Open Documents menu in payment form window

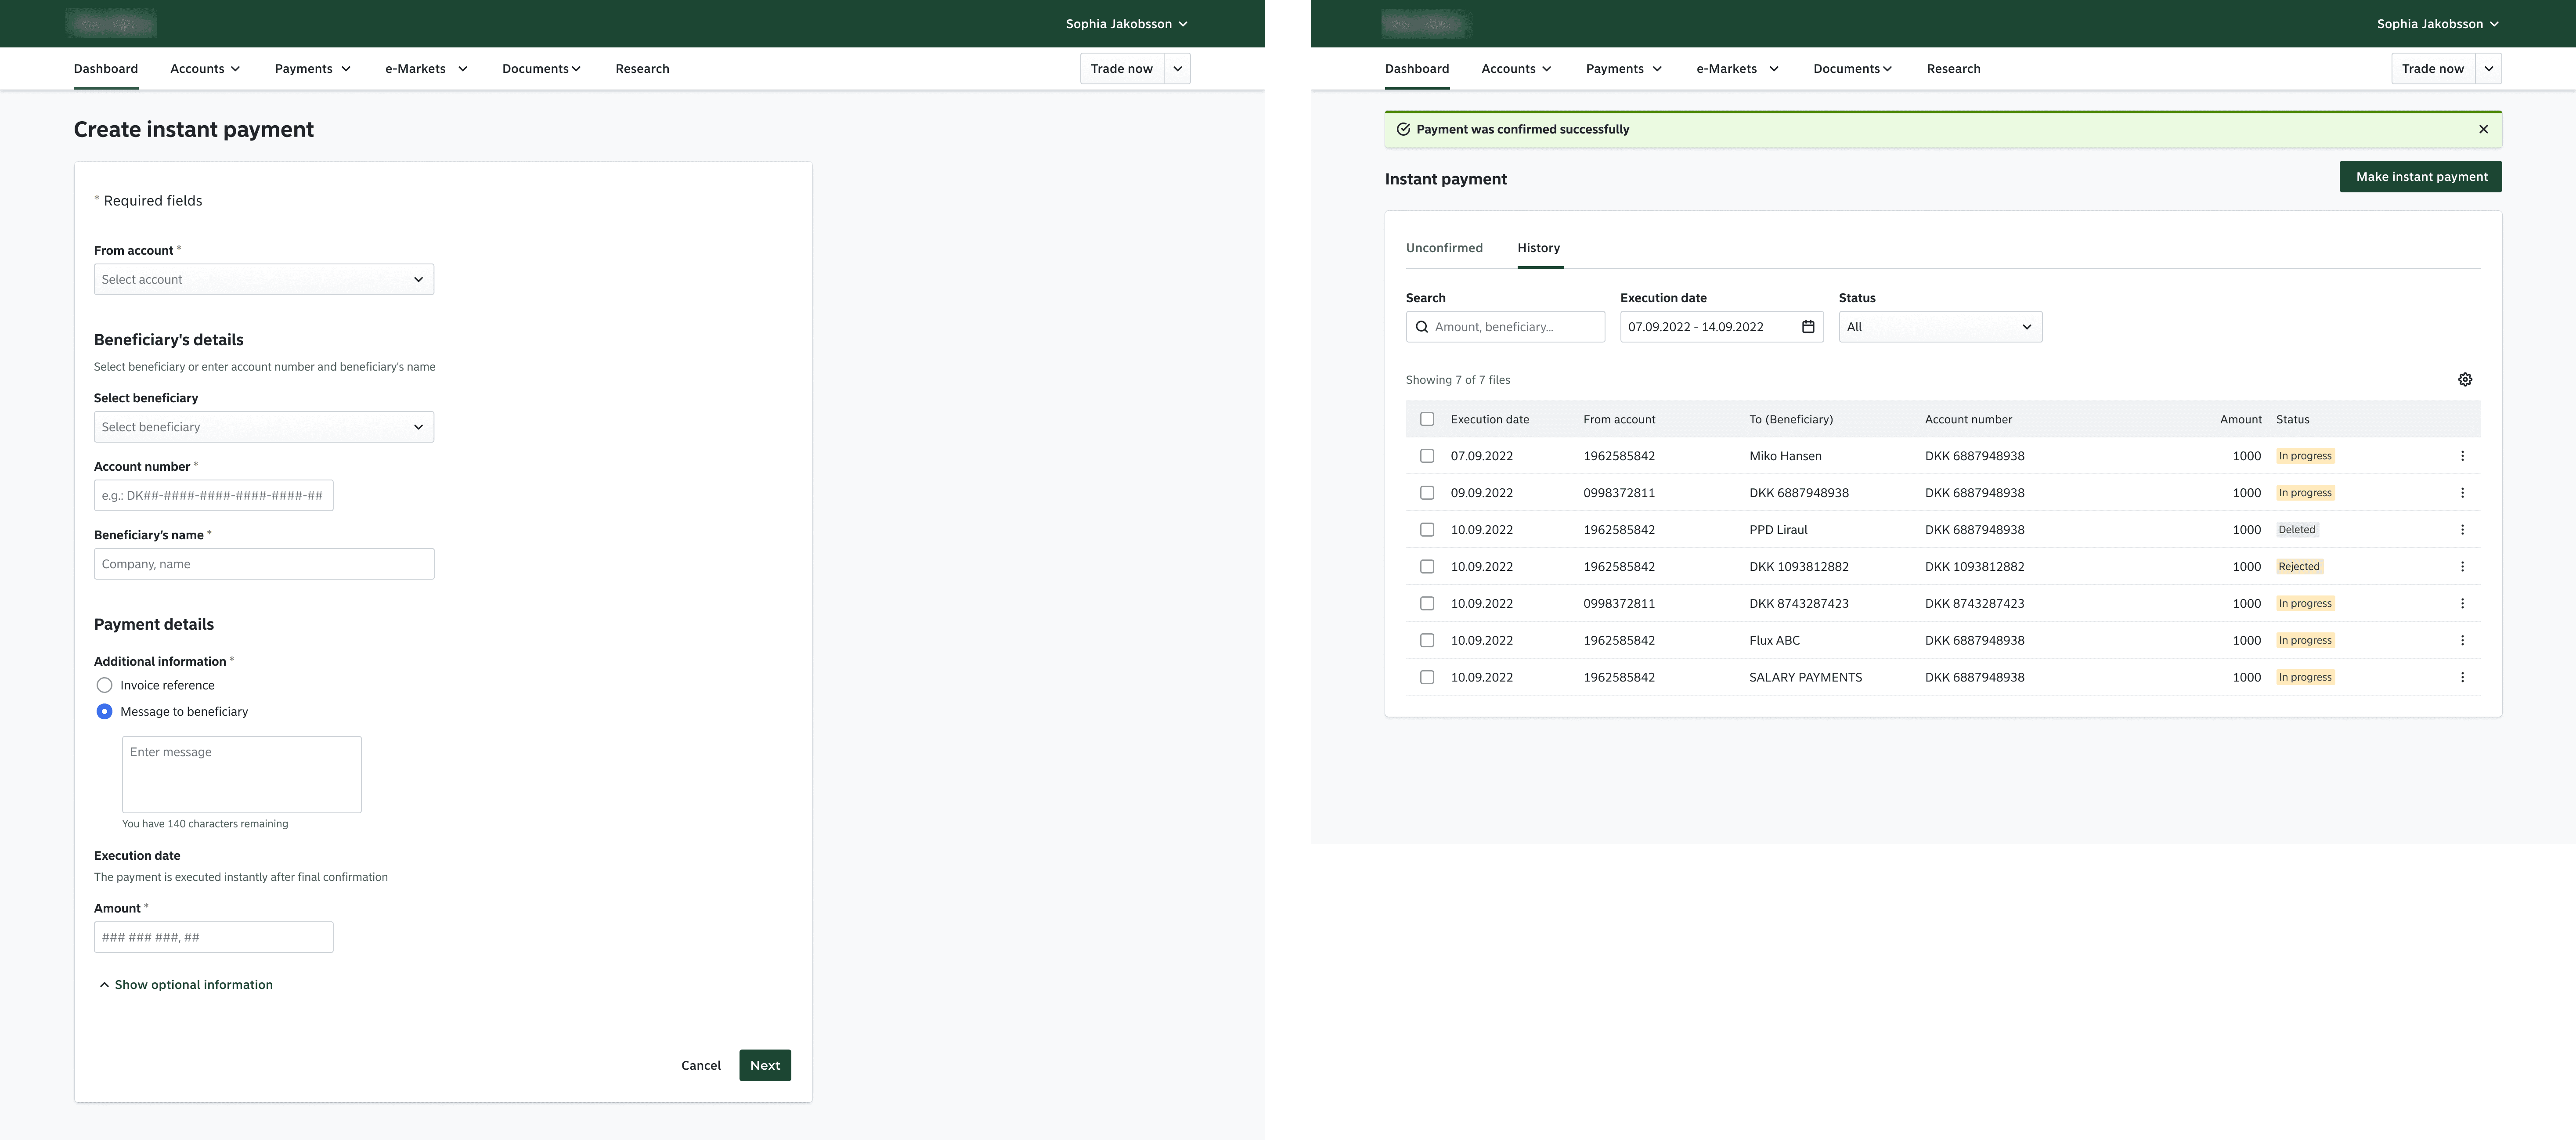pyautogui.click(x=541, y=69)
